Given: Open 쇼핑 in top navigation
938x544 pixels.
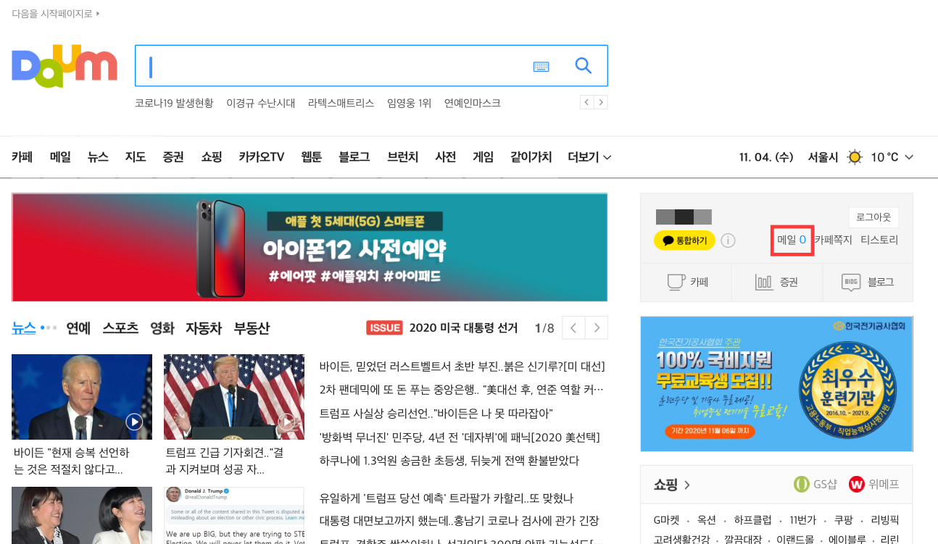Looking at the screenshot, I should point(212,157).
